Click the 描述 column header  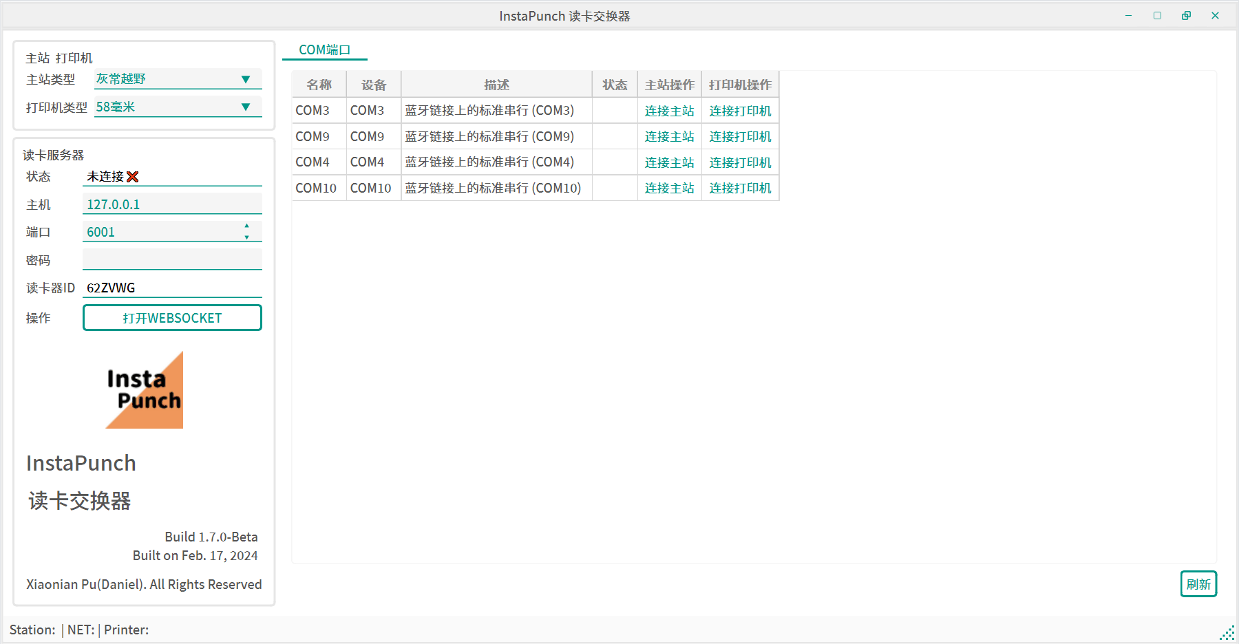(496, 85)
